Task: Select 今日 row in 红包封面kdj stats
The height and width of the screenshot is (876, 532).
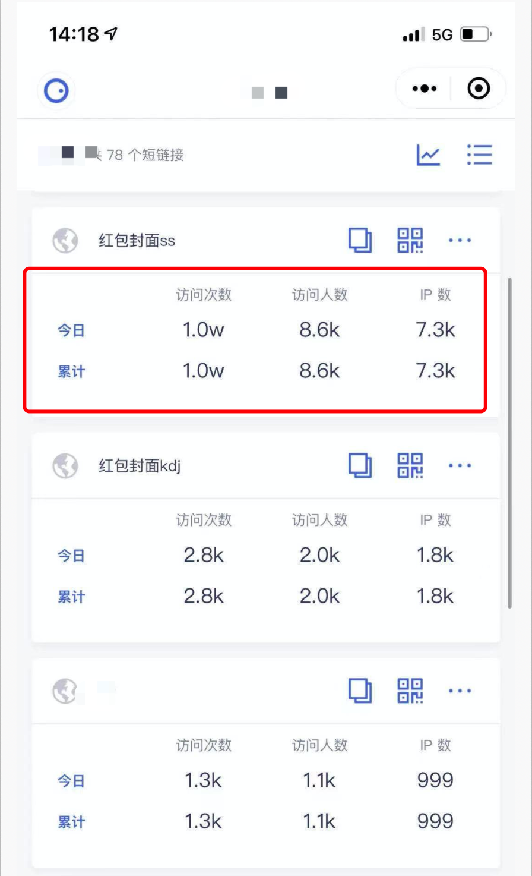Action: (266, 556)
